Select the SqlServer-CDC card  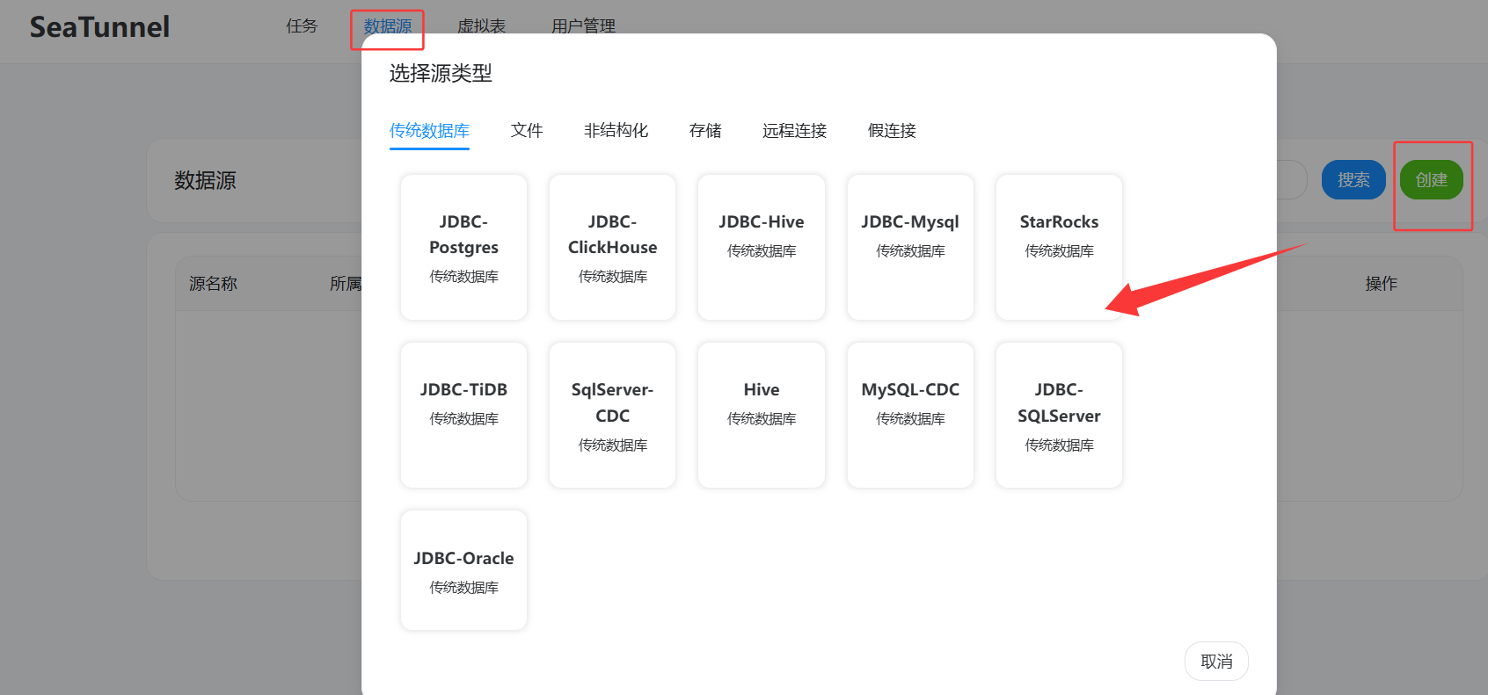[612, 415]
